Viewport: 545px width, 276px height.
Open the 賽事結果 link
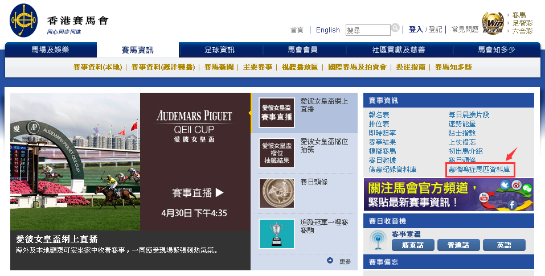point(382,142)
